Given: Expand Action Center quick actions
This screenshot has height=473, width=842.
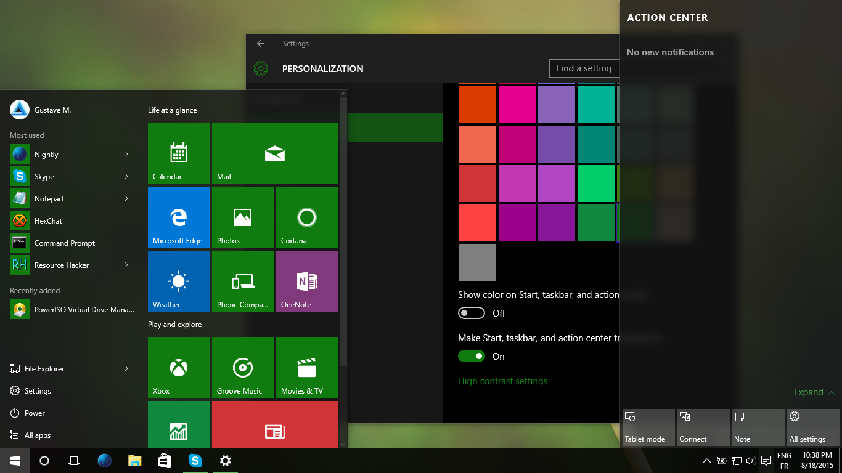Looking at the screenshot, I should (814, 392).
